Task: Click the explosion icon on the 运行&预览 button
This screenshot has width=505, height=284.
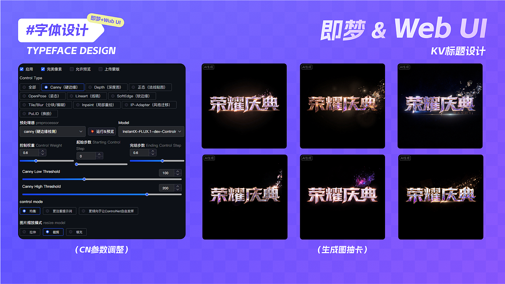Action: click(92, 131)
